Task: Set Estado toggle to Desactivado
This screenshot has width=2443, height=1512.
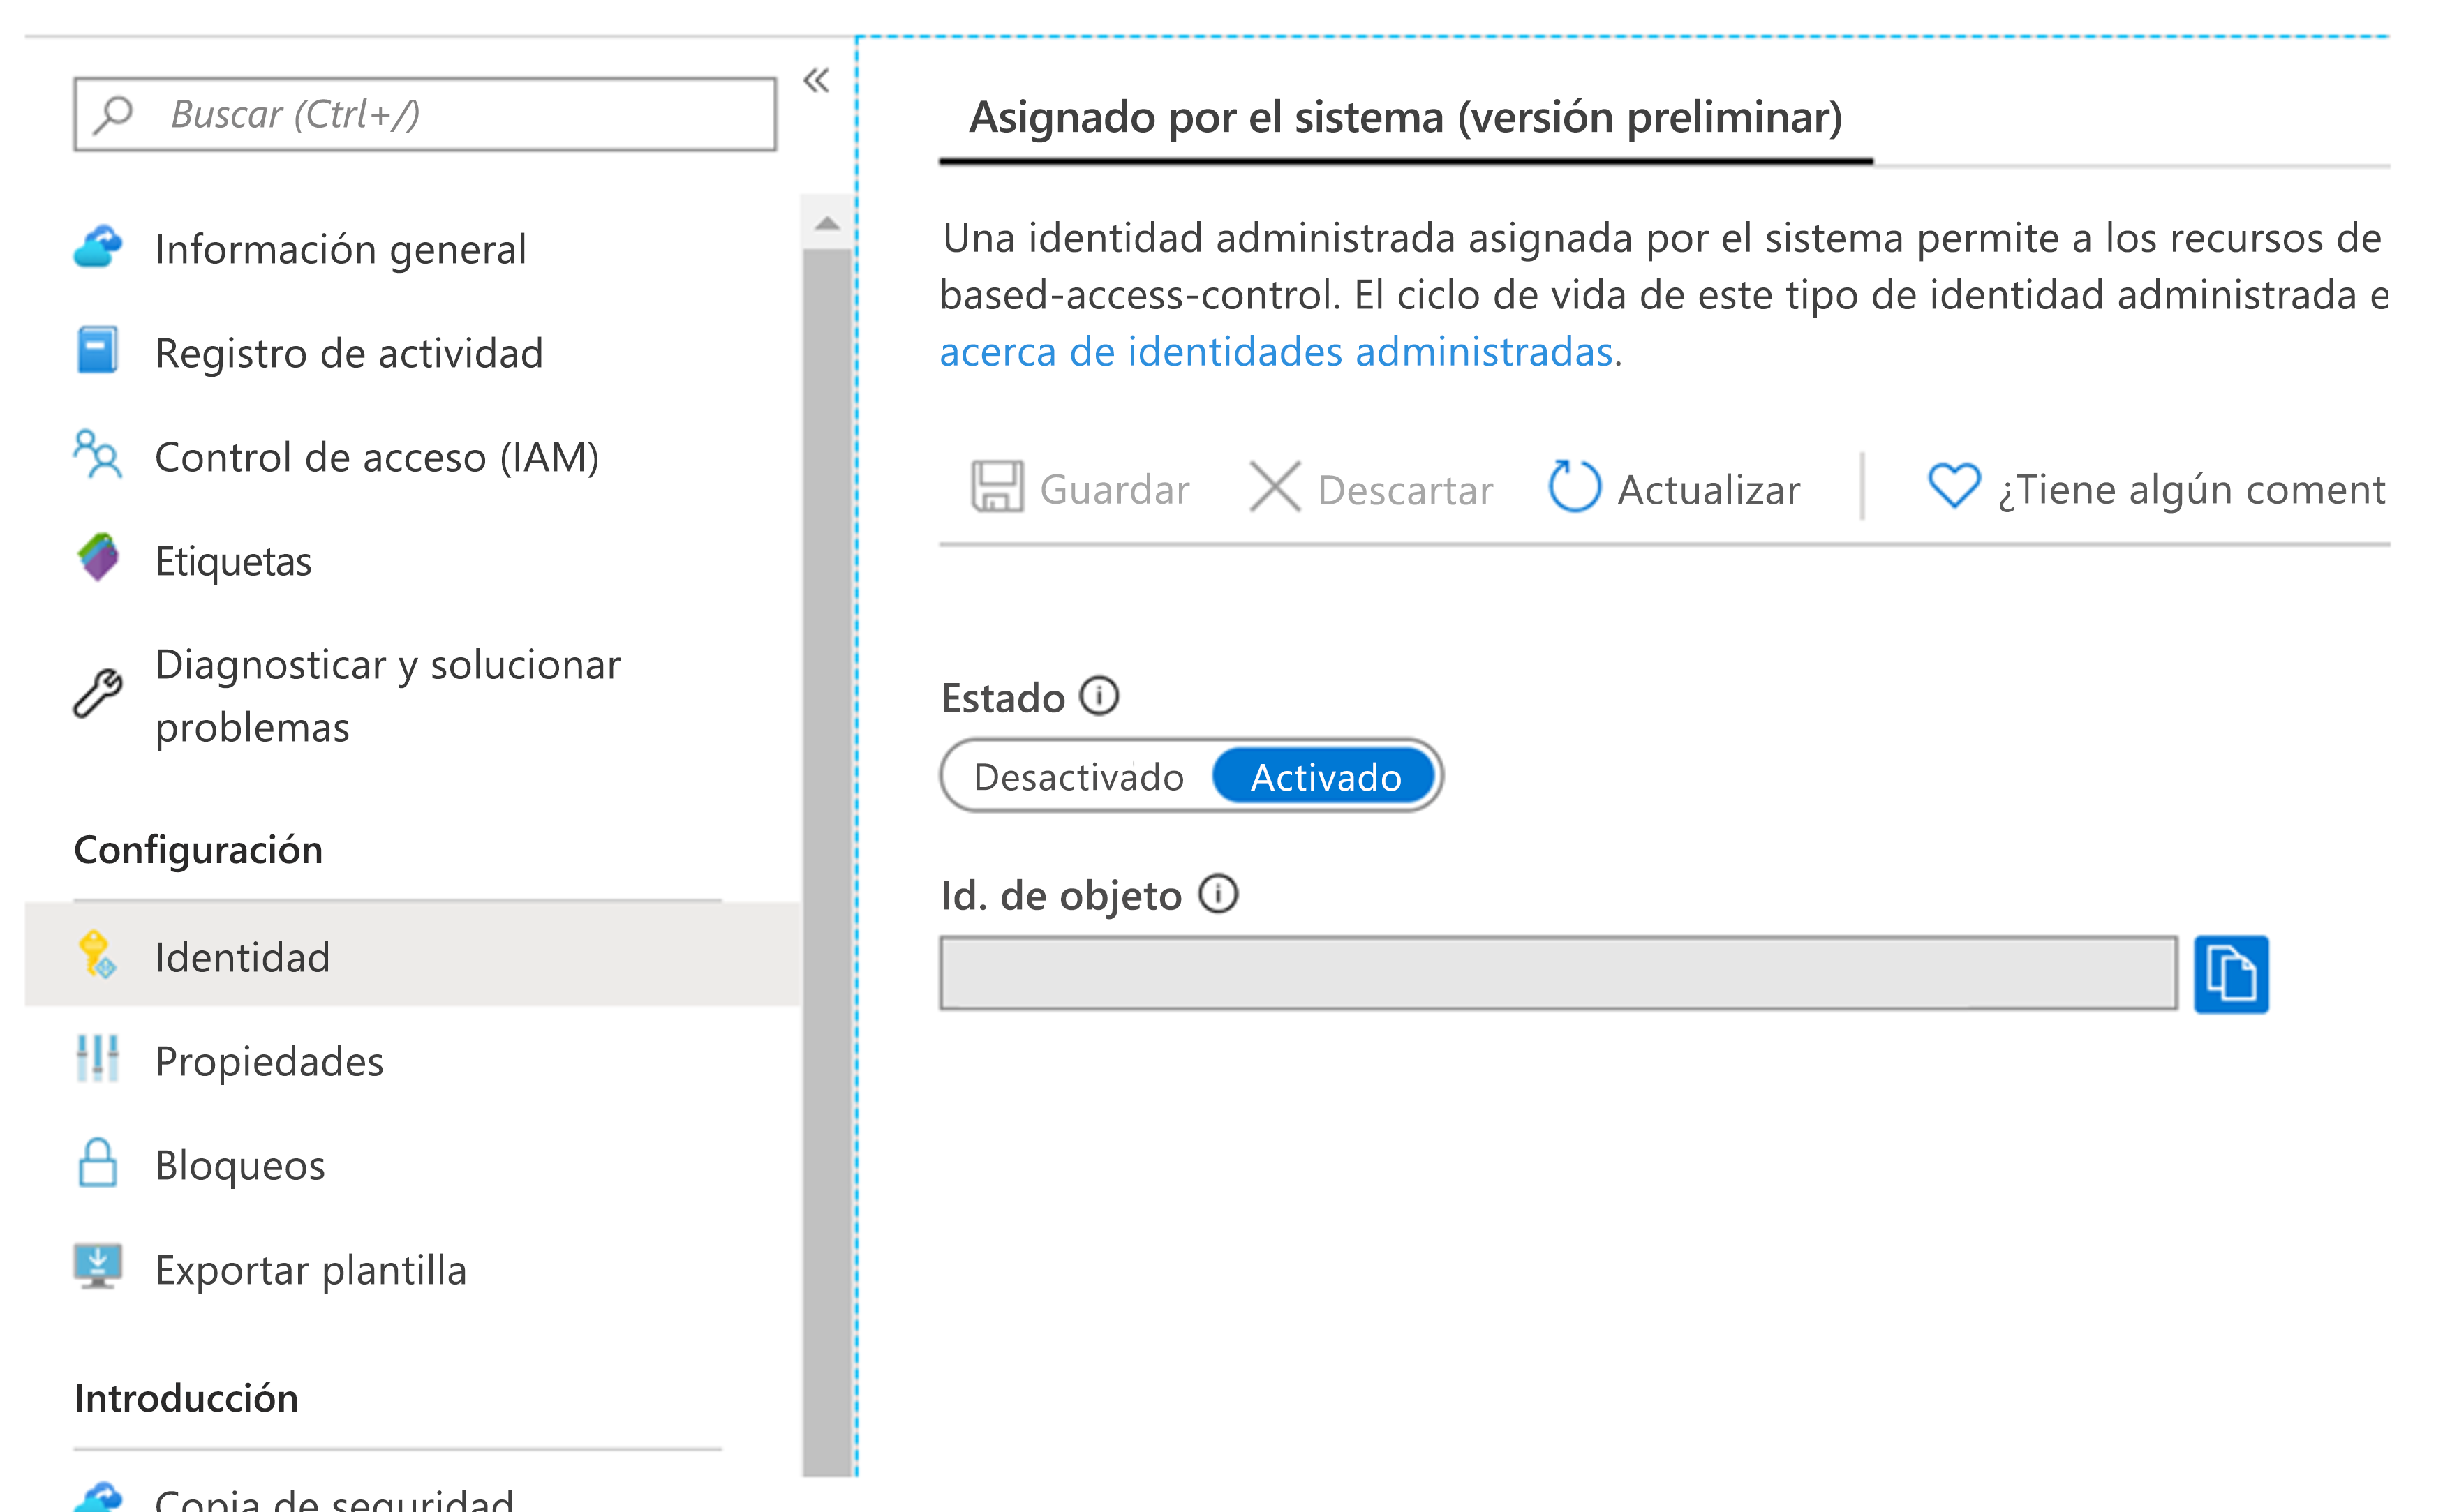Action: (x=1078, y=777)
